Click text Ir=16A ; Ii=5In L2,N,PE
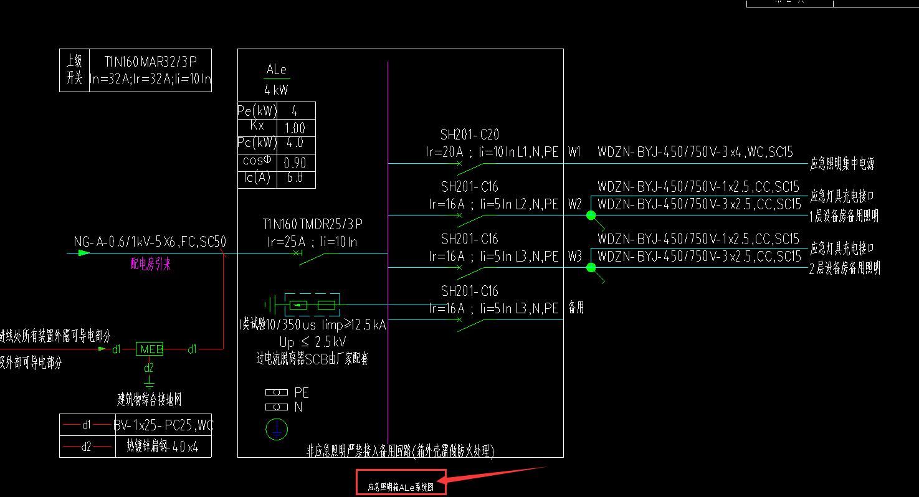 [x=493, y=204]
